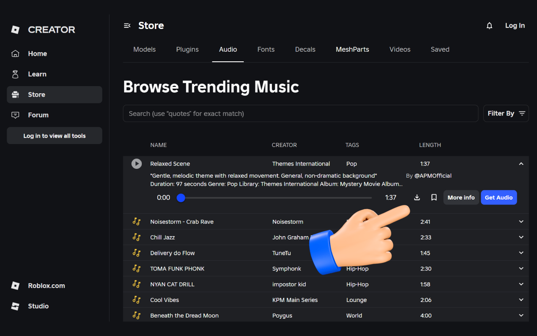Screen dimensions: 537x336
Task: Play the Relaxed Scene track
Action: (x=136, y=164)
